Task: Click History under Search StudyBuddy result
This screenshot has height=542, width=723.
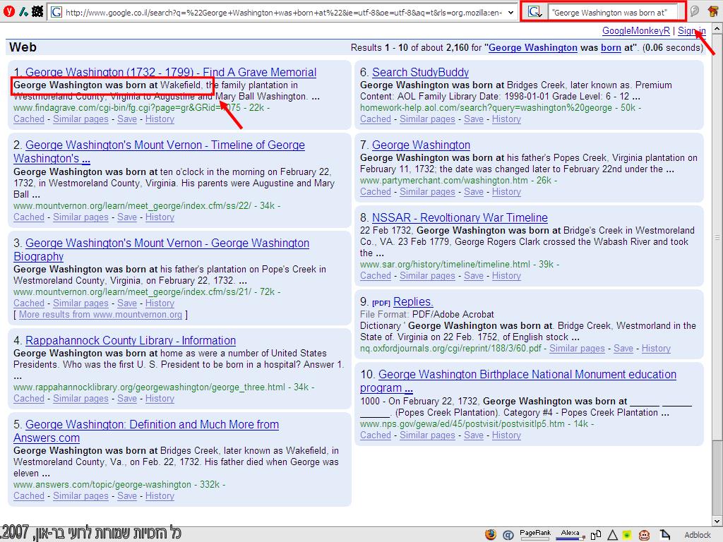Action: [x=506, y=119]
